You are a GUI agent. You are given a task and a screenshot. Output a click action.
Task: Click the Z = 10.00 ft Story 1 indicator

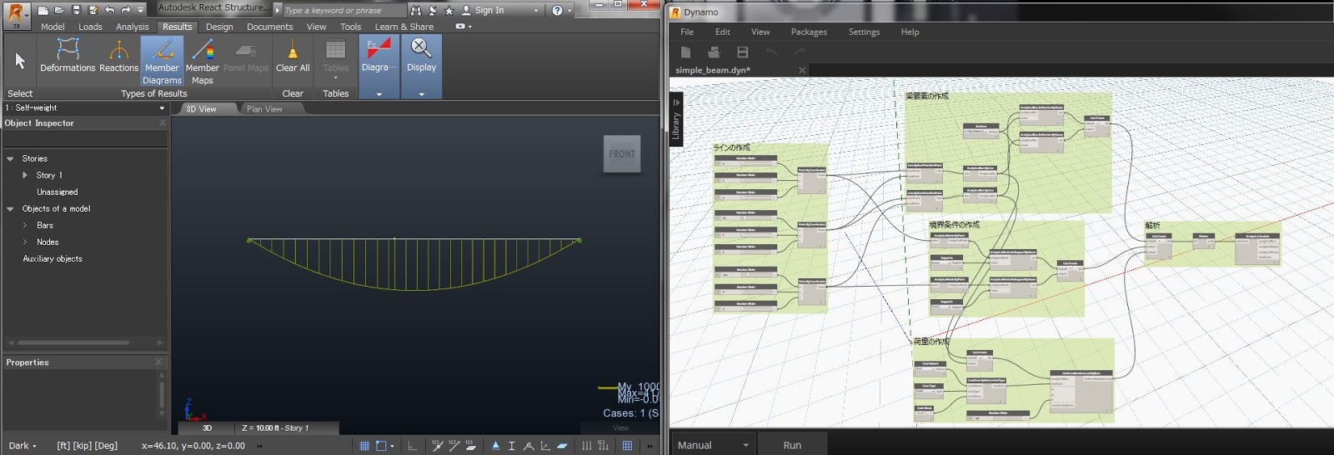[275, 427]
